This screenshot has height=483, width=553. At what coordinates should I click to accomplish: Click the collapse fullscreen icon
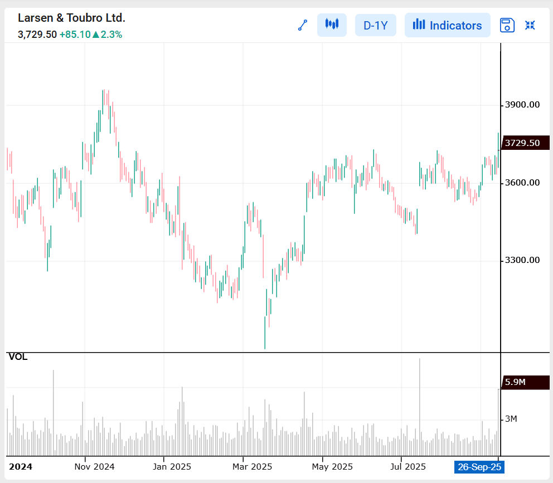click(x=530, y=26)
